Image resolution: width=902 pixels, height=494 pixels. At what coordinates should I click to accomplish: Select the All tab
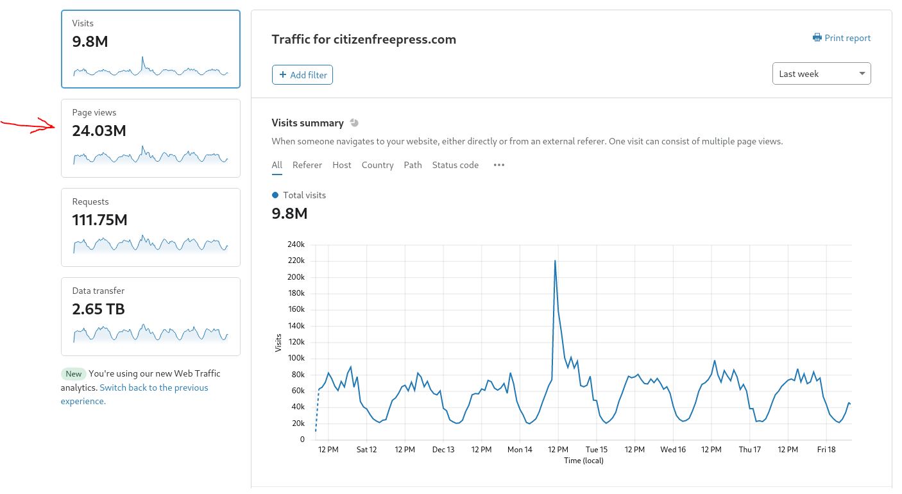pos(277,165)
